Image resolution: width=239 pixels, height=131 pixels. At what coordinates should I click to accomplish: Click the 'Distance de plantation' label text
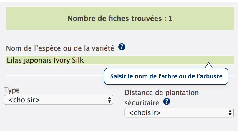162,93
